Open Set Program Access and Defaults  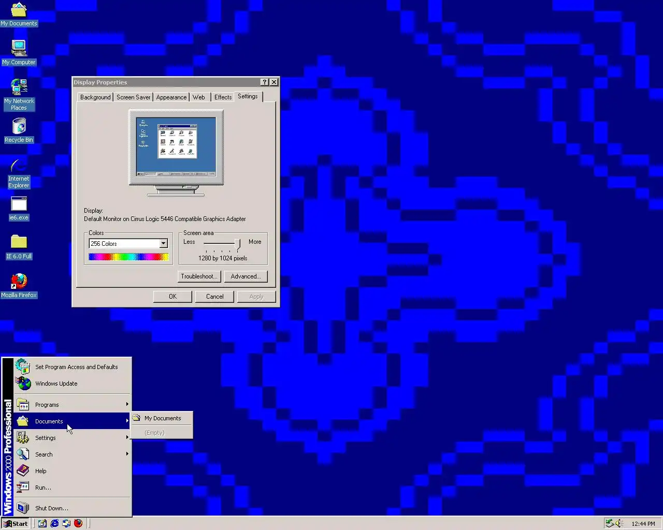pyautogui.click(x=73, y=367)
